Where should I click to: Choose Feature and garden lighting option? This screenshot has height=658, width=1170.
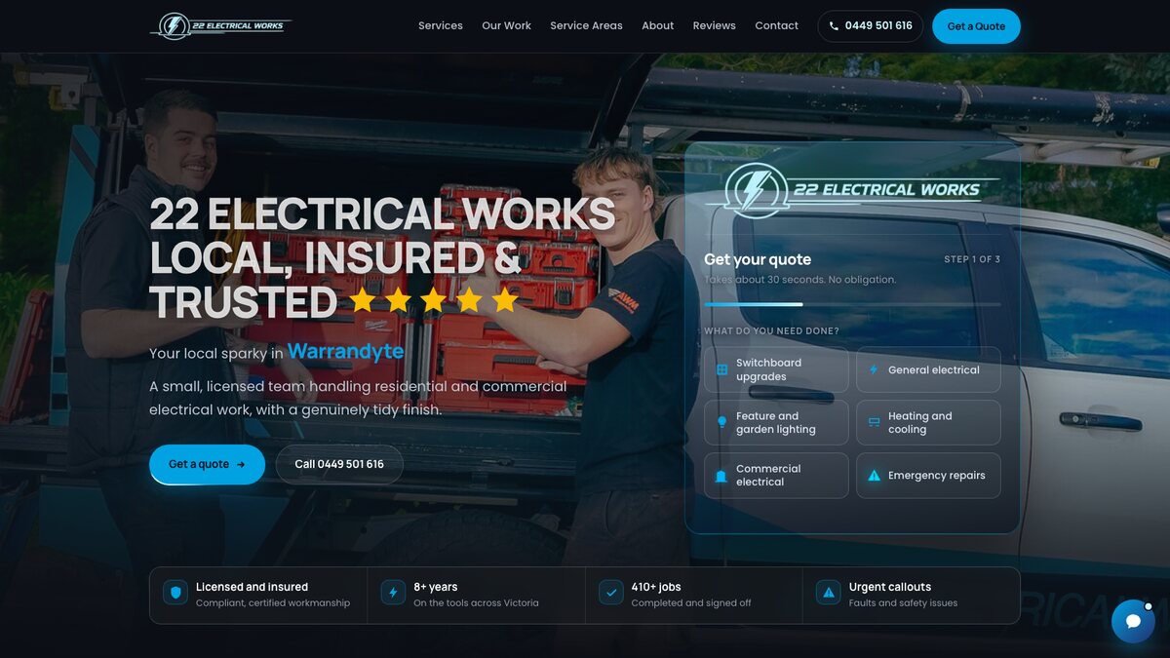click(776, 422)
